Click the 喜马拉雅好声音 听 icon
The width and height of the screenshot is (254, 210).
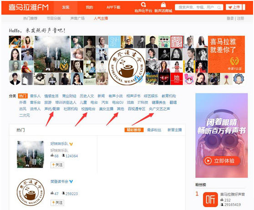coord(210,200)
